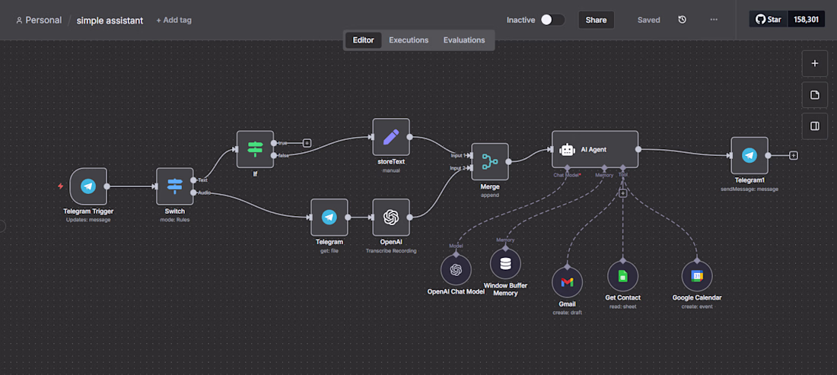Add a sticky note to canvas
The image size is (837, 375).
815,95
